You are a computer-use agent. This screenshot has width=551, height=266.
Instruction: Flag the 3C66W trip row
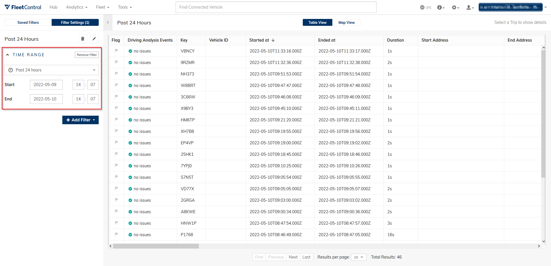[x=116, y=96]
